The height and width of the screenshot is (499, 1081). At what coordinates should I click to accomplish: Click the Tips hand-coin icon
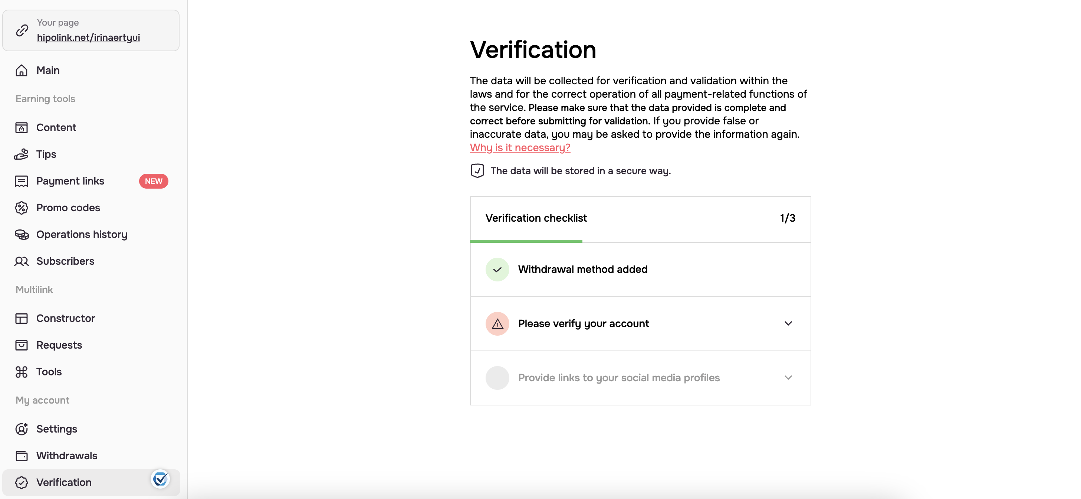(22, 154)
